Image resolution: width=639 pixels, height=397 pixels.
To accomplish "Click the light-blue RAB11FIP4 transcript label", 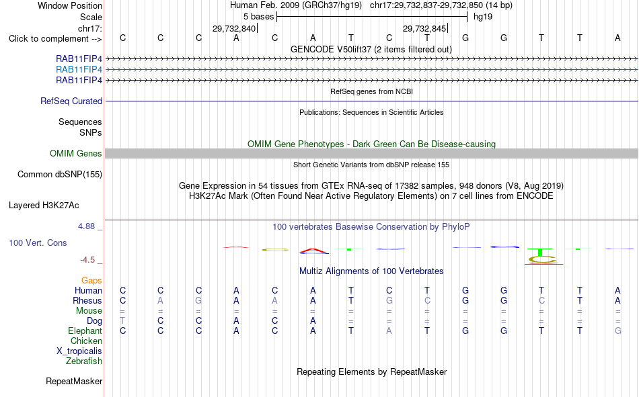I will click(79, 70).
